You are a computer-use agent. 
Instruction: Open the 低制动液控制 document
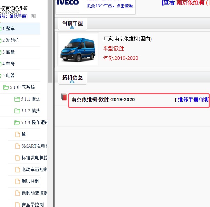click(x=34, y=193)
